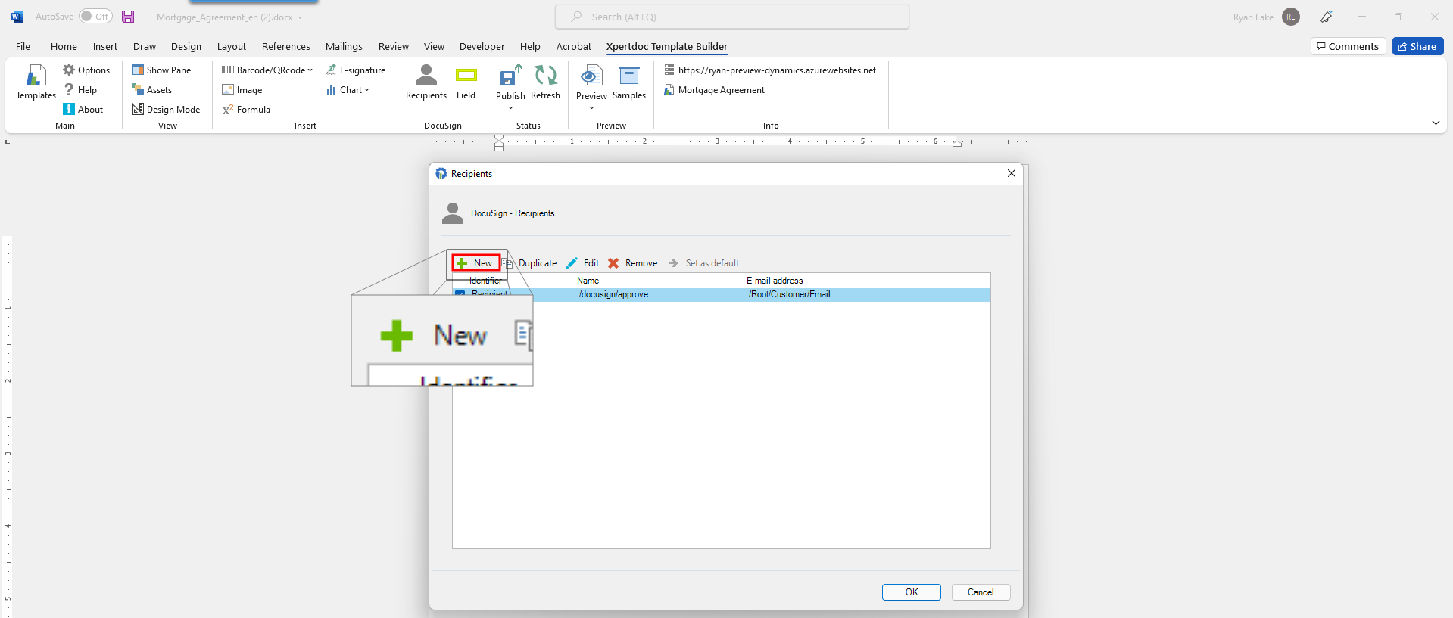
Task: Open the ryan-preview-dynamics server URL
Action: pyautogui.click(x=770, y=70)
